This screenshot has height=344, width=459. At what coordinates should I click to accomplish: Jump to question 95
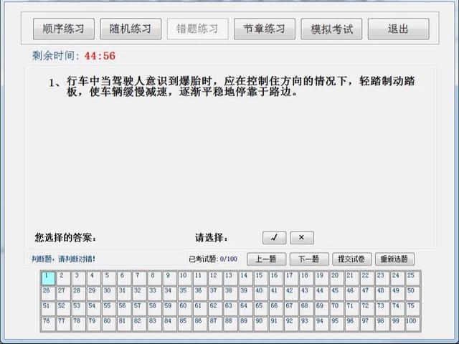pos(336,324)
